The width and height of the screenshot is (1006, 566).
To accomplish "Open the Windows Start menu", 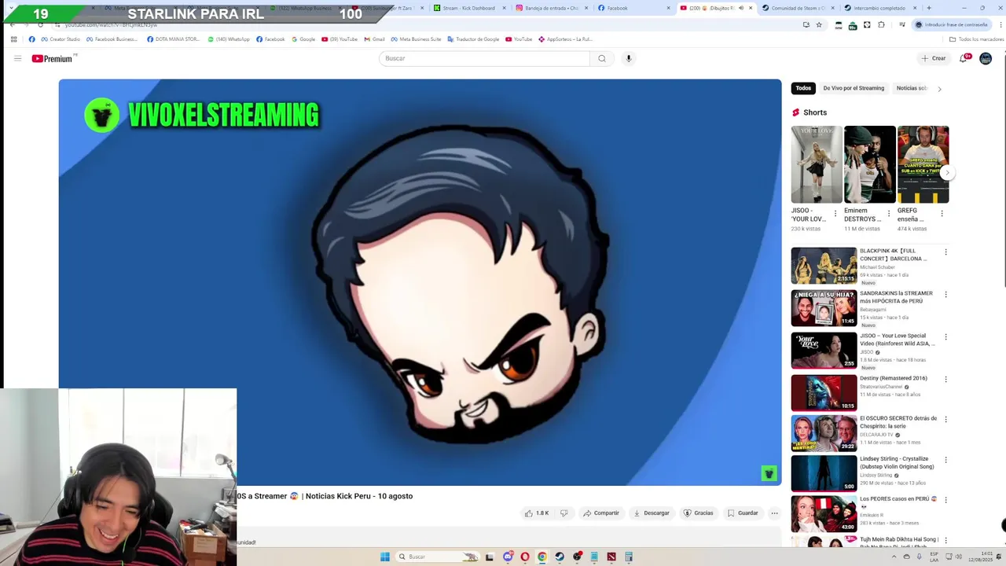I will pos(385,557).
